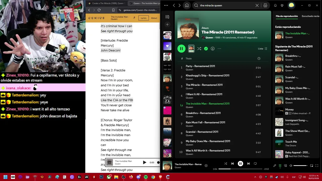This screenshot has width=322, height=181.
Task: Show hidden system tray icons
Action: pyautogui.click(x=255, y=177)
